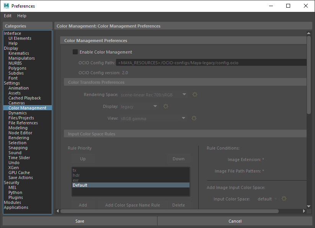Click the OCIO Config Path field
The width and height of the screenshot is (315, 228).
211,63
